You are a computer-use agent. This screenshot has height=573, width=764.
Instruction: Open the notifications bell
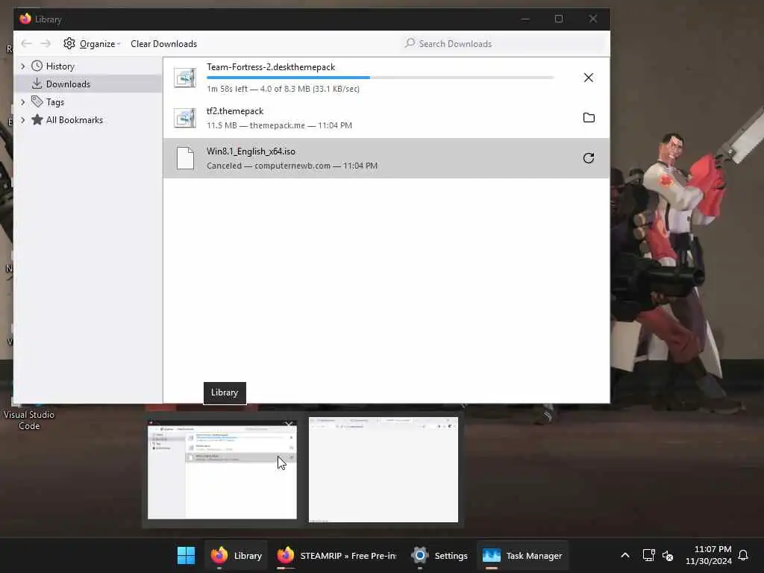coord(743,555)
